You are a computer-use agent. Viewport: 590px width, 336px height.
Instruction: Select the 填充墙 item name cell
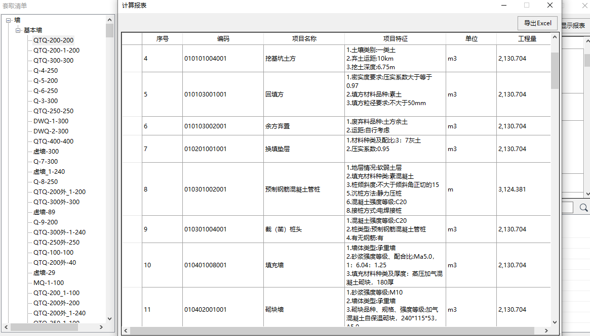304,265
